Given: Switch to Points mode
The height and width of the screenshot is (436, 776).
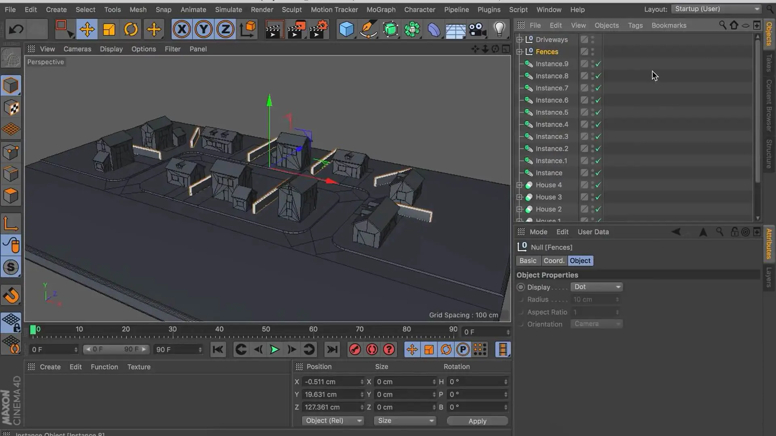Looking at the screenshot, I should 11,152.
